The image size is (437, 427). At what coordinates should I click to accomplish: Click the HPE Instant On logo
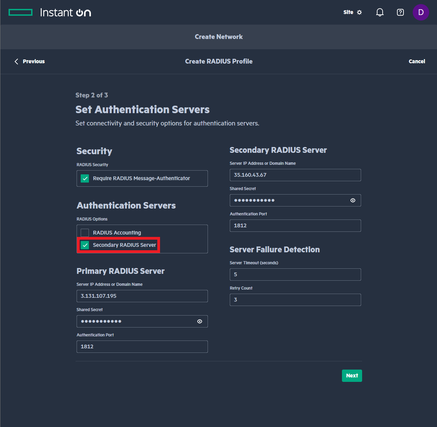coord(50,13)
